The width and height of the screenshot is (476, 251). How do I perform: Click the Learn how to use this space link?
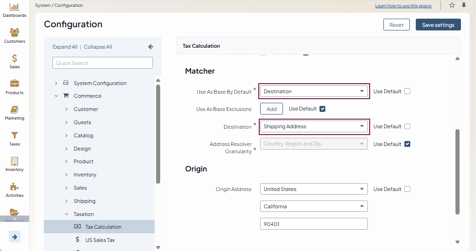tap(403, 6)
